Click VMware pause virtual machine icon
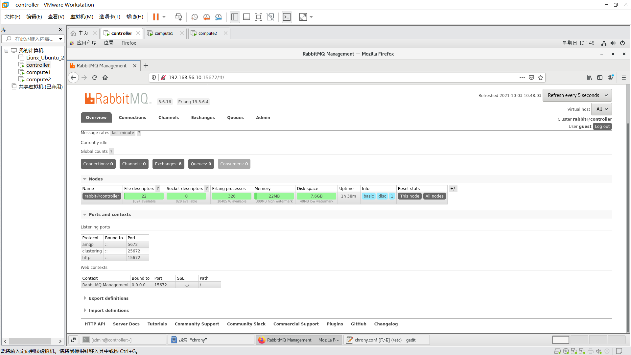This screenshot has height=355, width=631. (x=156, y=17)
